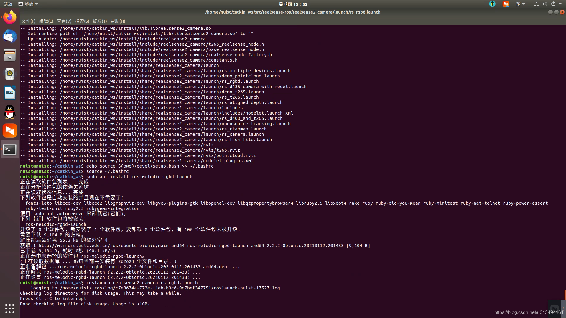Open the blue circular tray indicator icon

(x=492, y=4)
